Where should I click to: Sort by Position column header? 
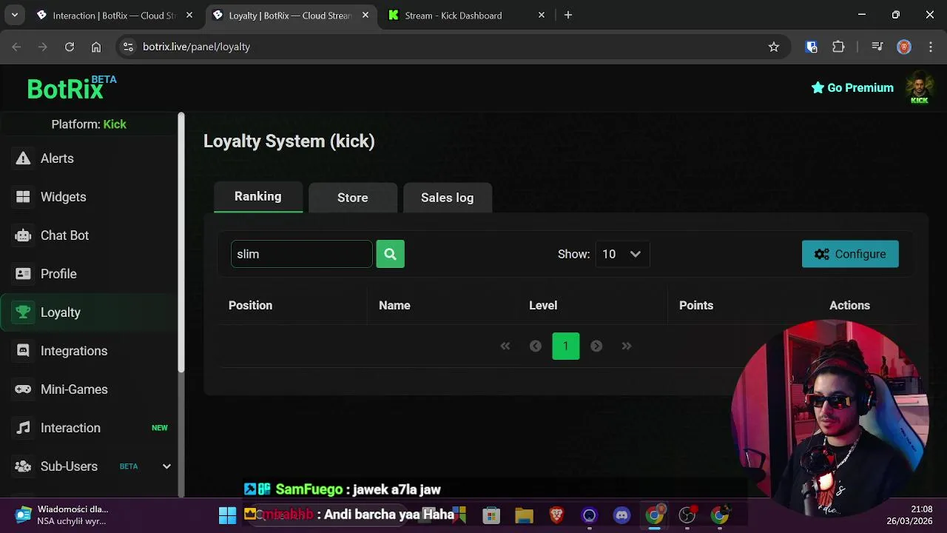pos(250,305)
